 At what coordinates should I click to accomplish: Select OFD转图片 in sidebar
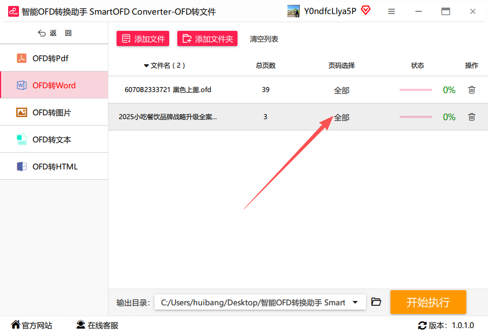[52, 113]
